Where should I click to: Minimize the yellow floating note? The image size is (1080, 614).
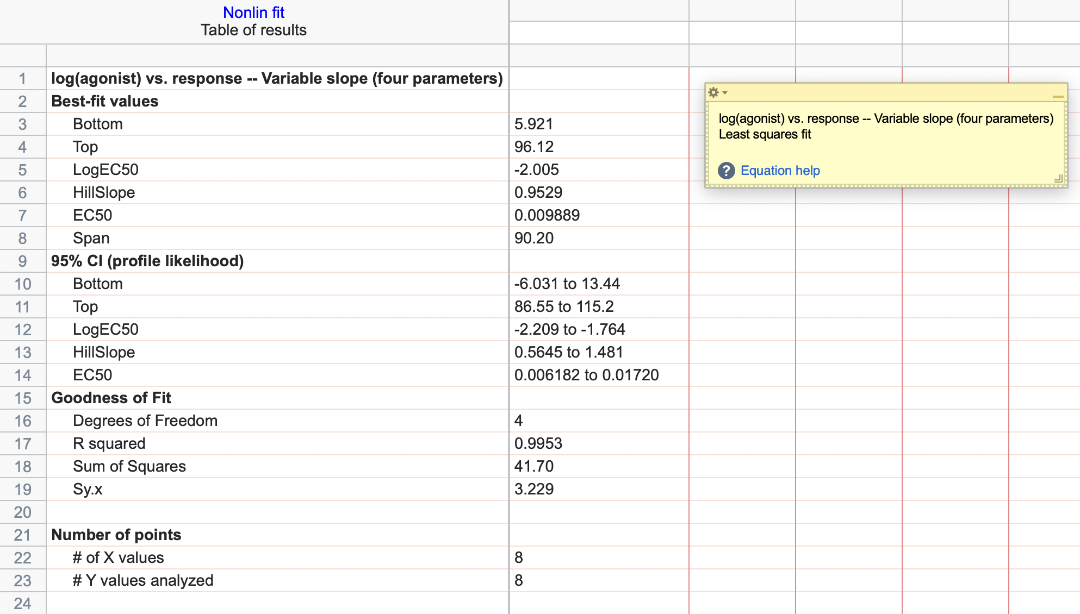[1057, 96]
